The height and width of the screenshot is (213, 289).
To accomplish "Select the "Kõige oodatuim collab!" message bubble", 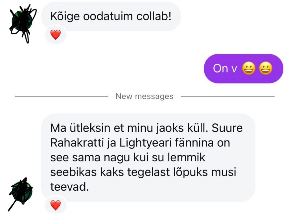I will pos(111,16).
